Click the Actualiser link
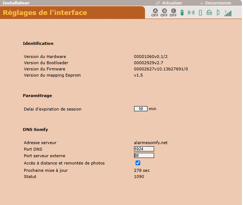The height and width of the screenshot is (205, 243). [x=172, y=3]
